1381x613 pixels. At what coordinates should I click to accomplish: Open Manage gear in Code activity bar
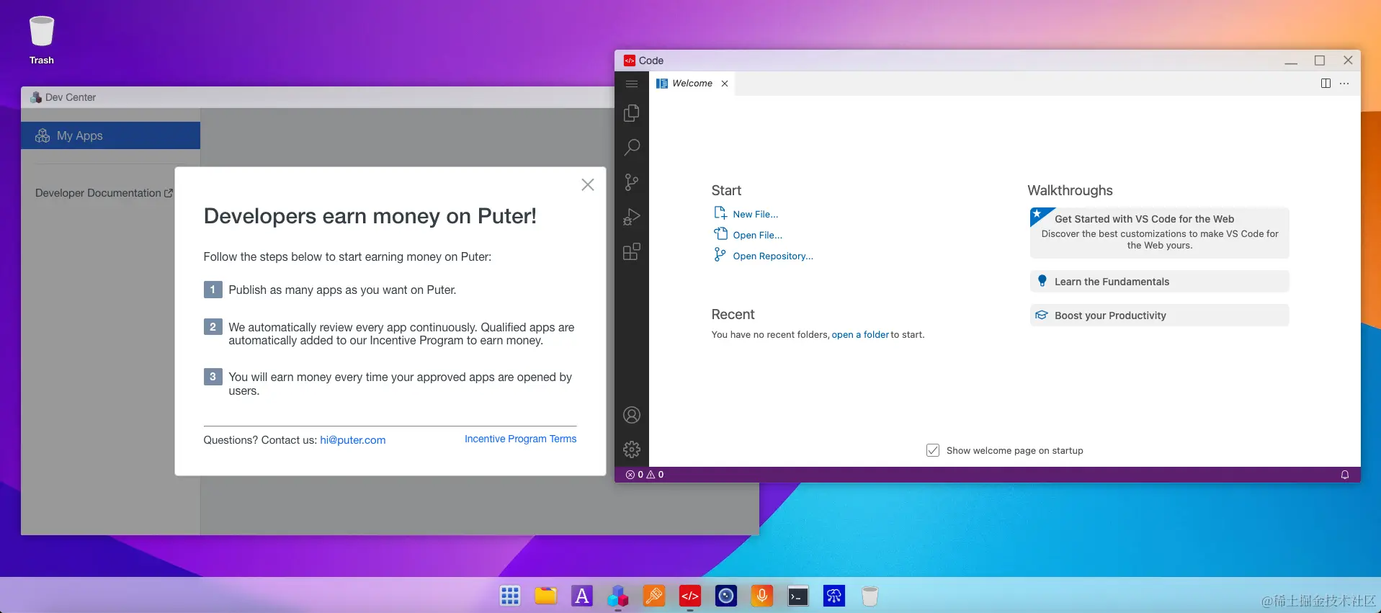coord(631,449)
